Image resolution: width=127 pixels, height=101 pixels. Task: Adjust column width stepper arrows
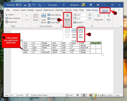point(87,19)
